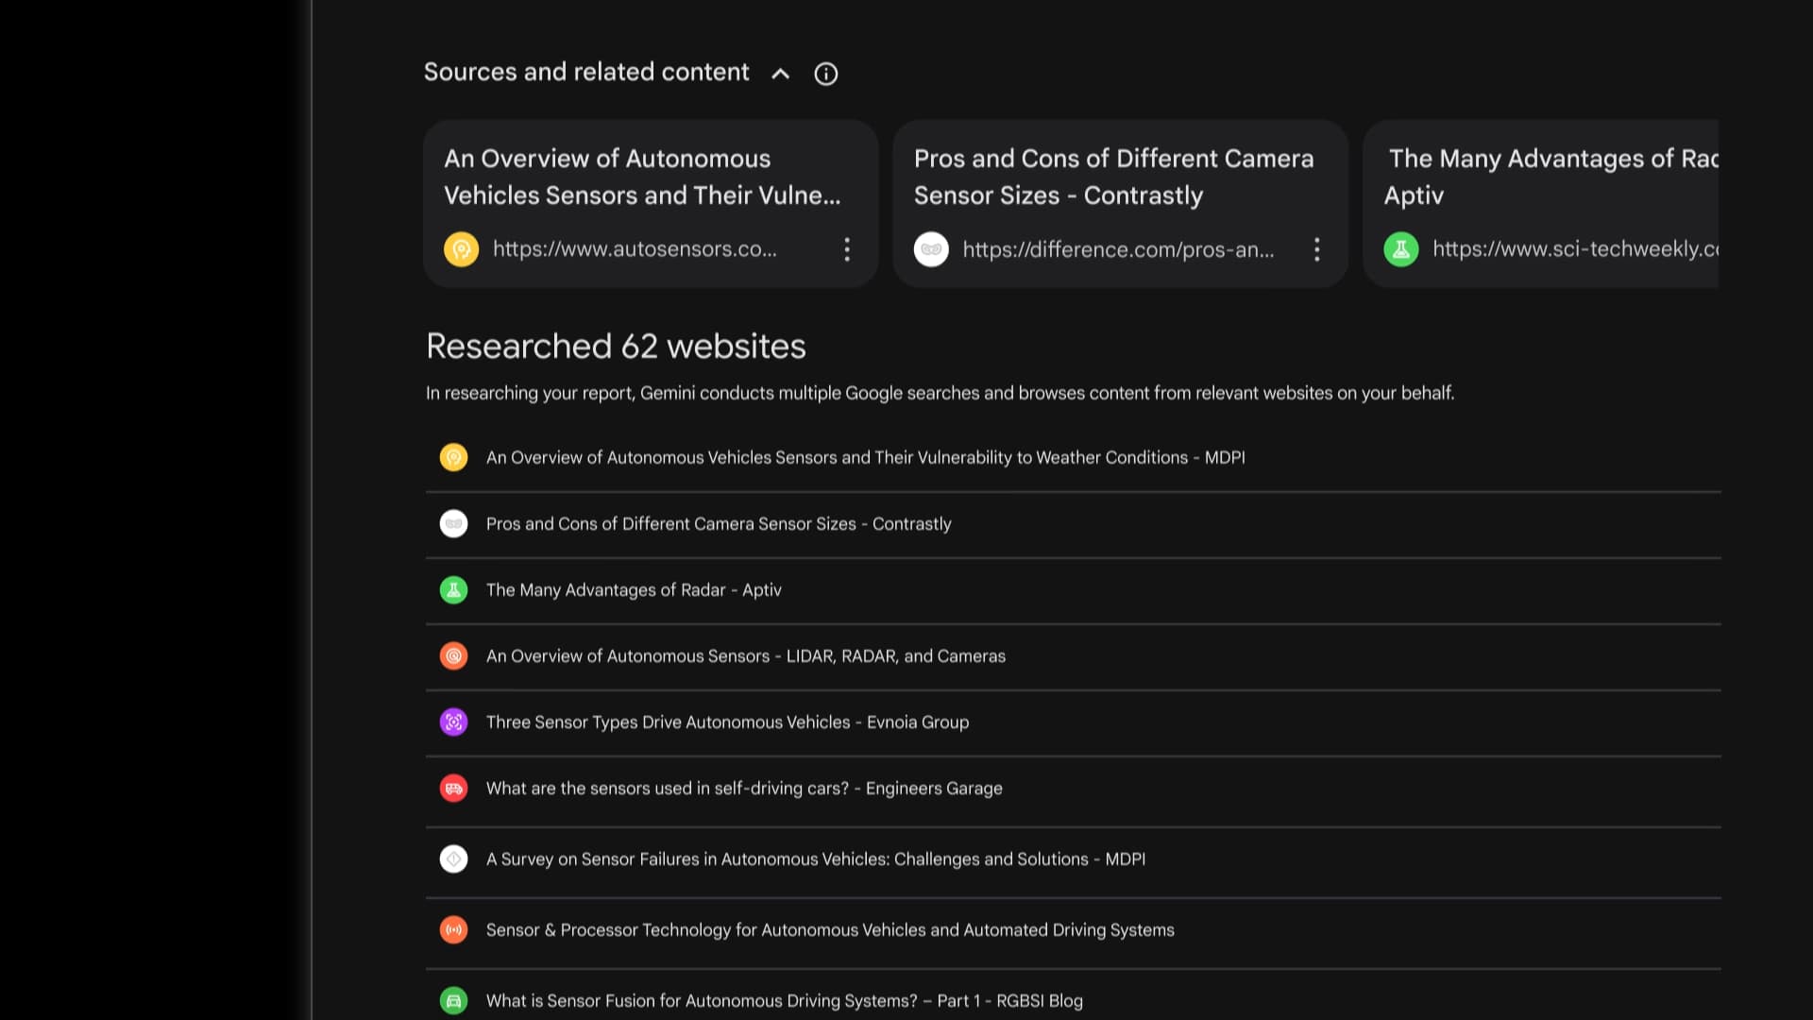The image size is (1813, 1020).
Task: Click the orange signal icon beside Sensor & Processor Technology
Action: tap(453, 929)
